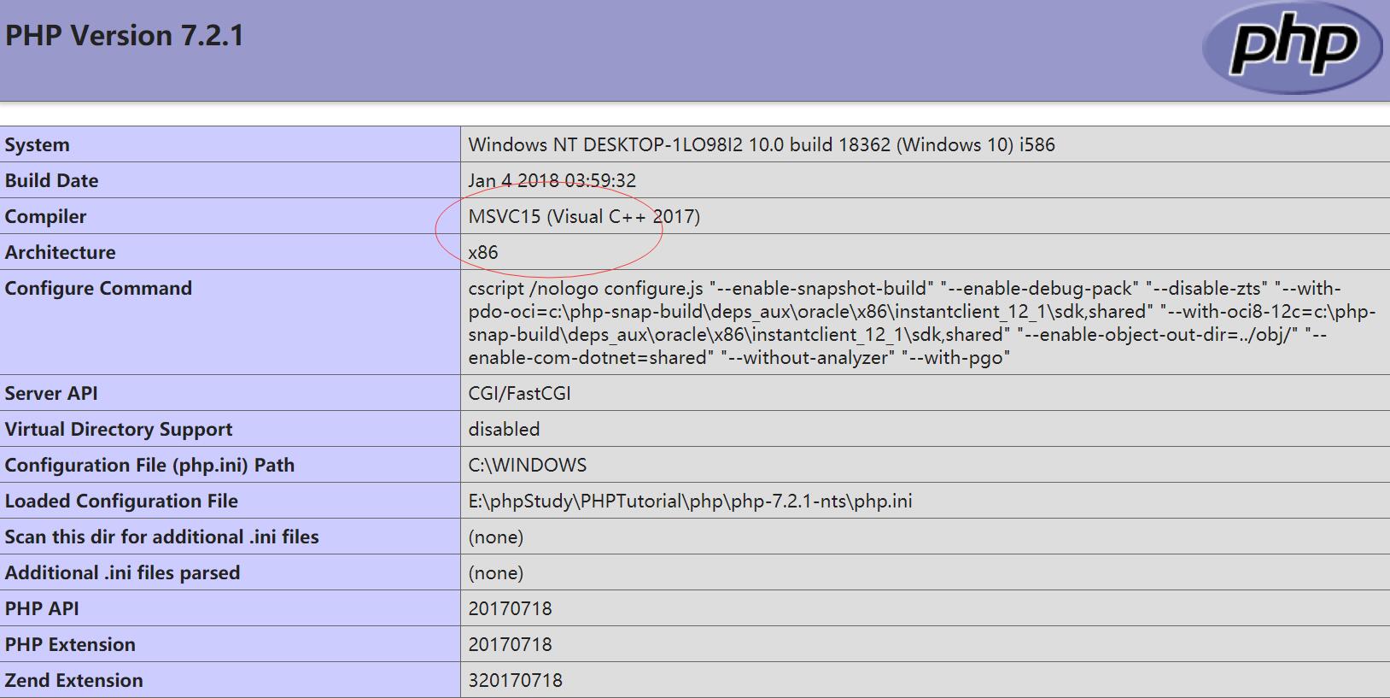Click the cscript configure command text
Image resolution: width=1390 pixels, height=698 pixels.
[x=920, y=323]
